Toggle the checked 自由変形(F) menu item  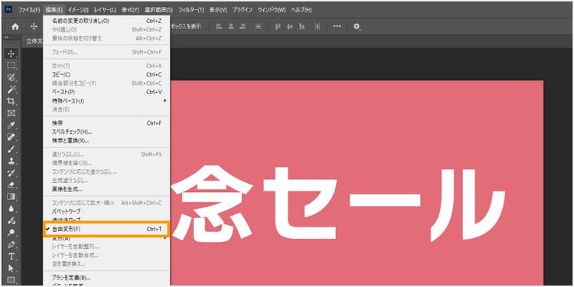pyautogui.click(x=106, y=229)
